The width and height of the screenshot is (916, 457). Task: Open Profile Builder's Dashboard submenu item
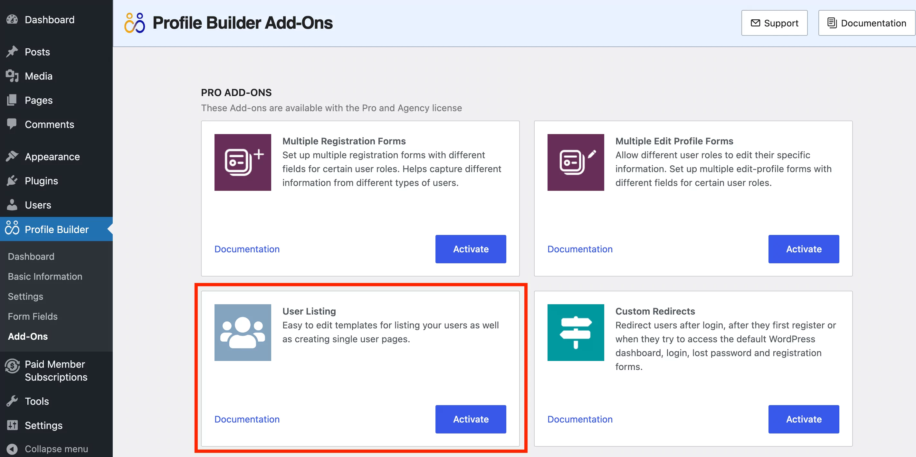[31, 256]
